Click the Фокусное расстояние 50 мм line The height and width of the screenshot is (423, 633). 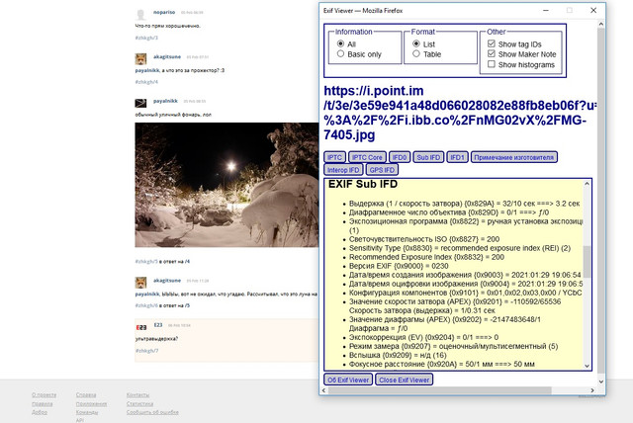(442, 364)
